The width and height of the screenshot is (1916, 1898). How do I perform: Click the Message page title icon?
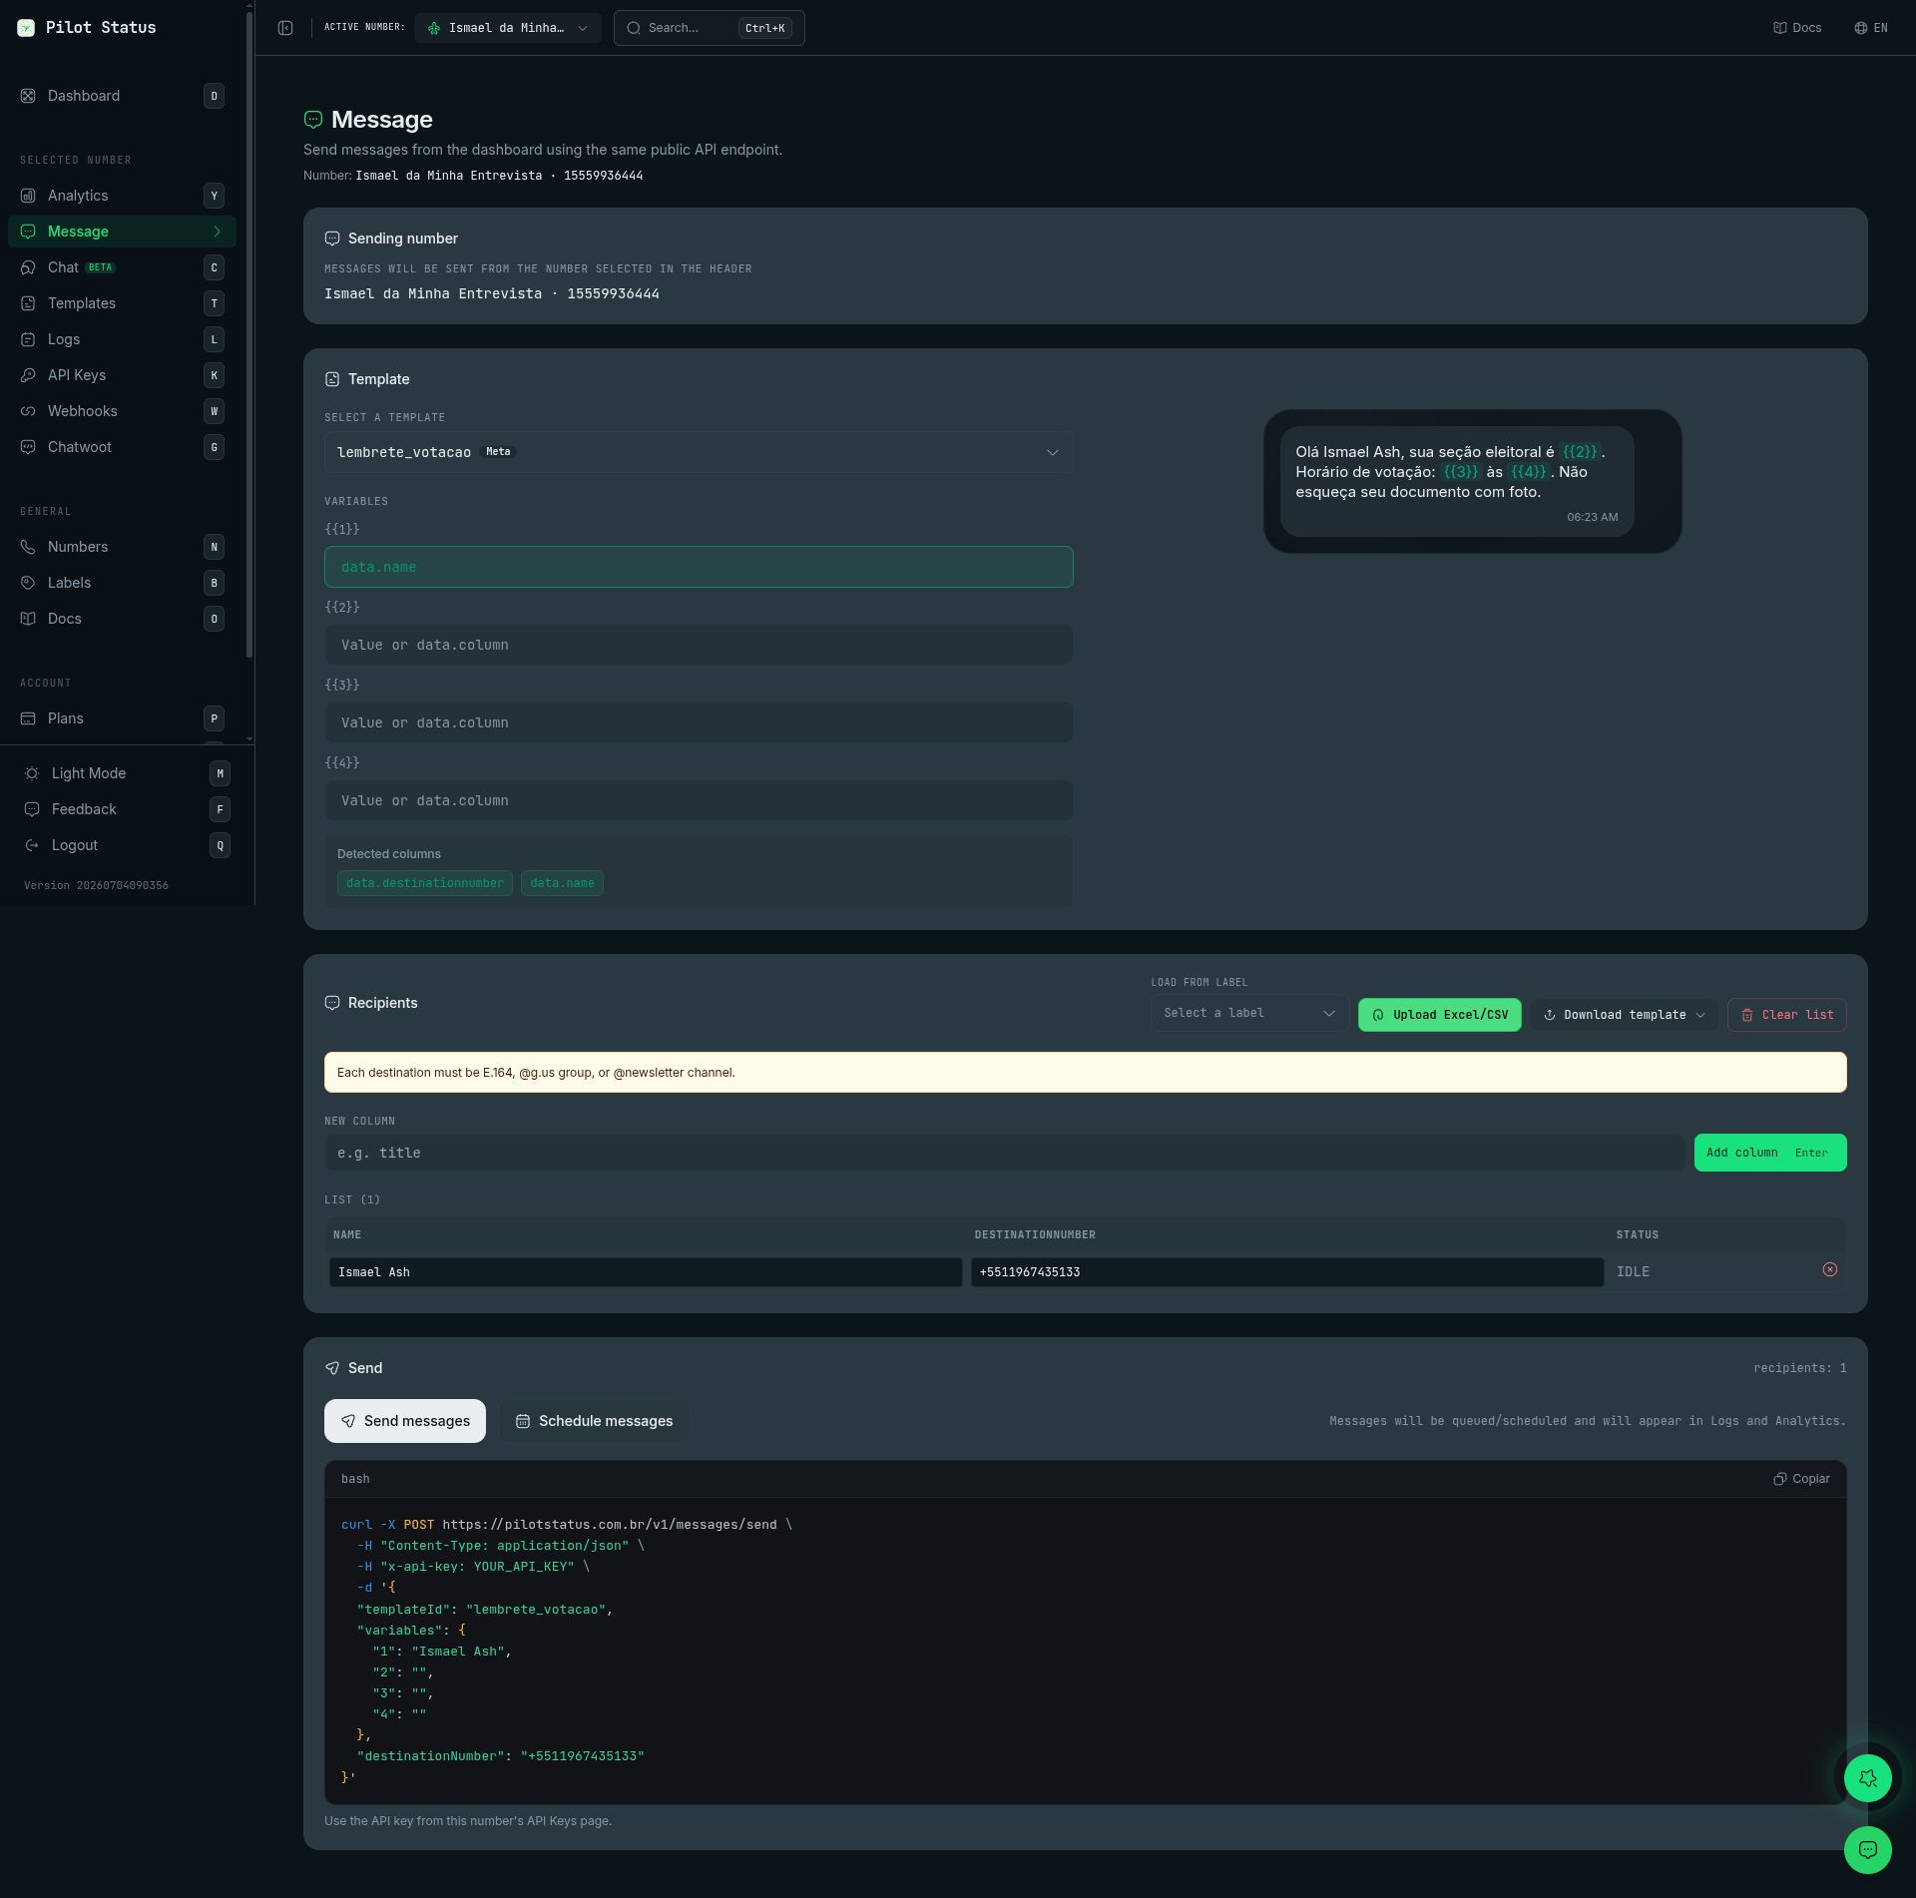(313, 120)
